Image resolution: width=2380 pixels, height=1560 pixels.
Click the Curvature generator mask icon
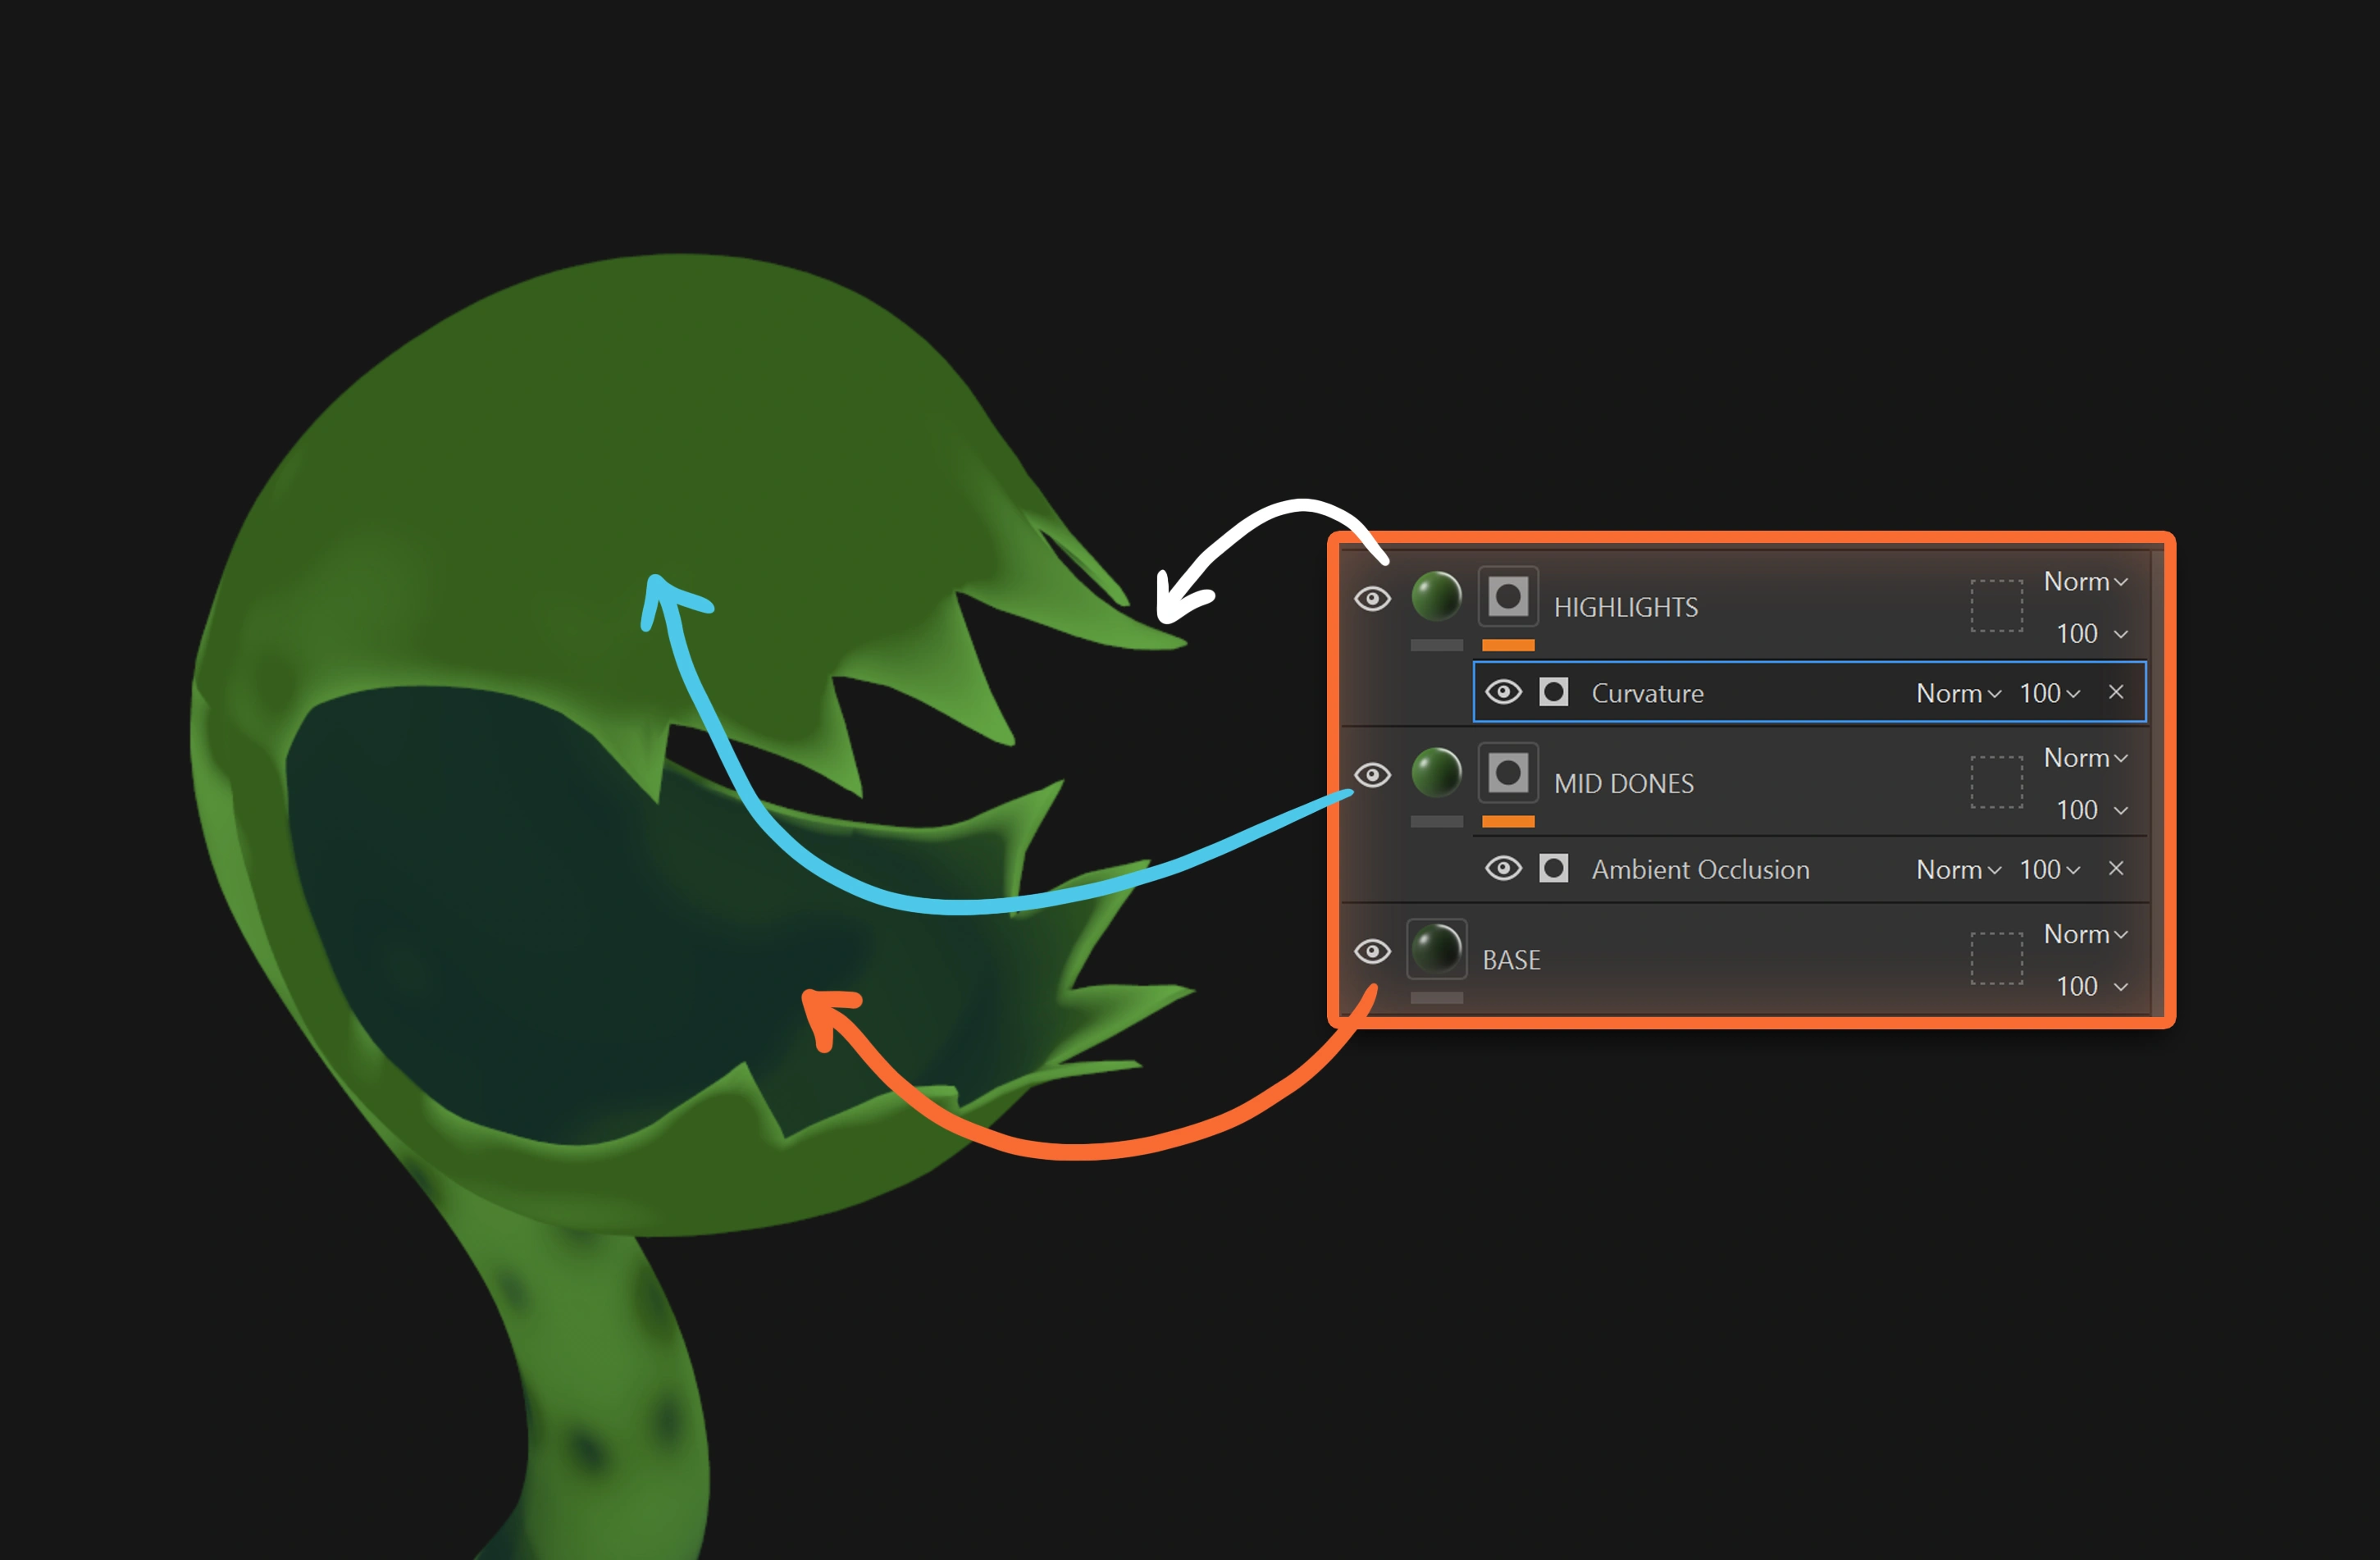click(x=1553, y=692)
